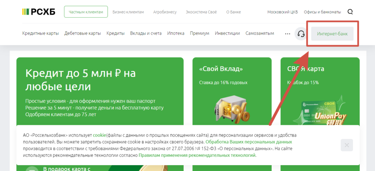The image size is (375, 171).
Task: Go to Агробизнесу section
Action: [x=164, y=12]
